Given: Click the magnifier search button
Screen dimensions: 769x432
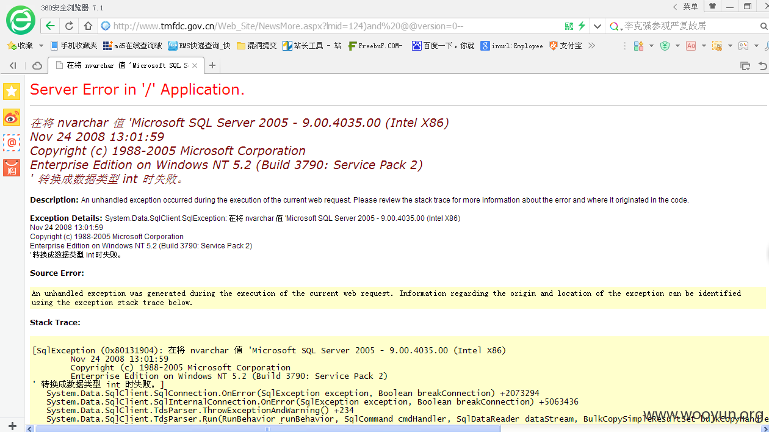Looking at the screenshot, I should pos(764,26).
